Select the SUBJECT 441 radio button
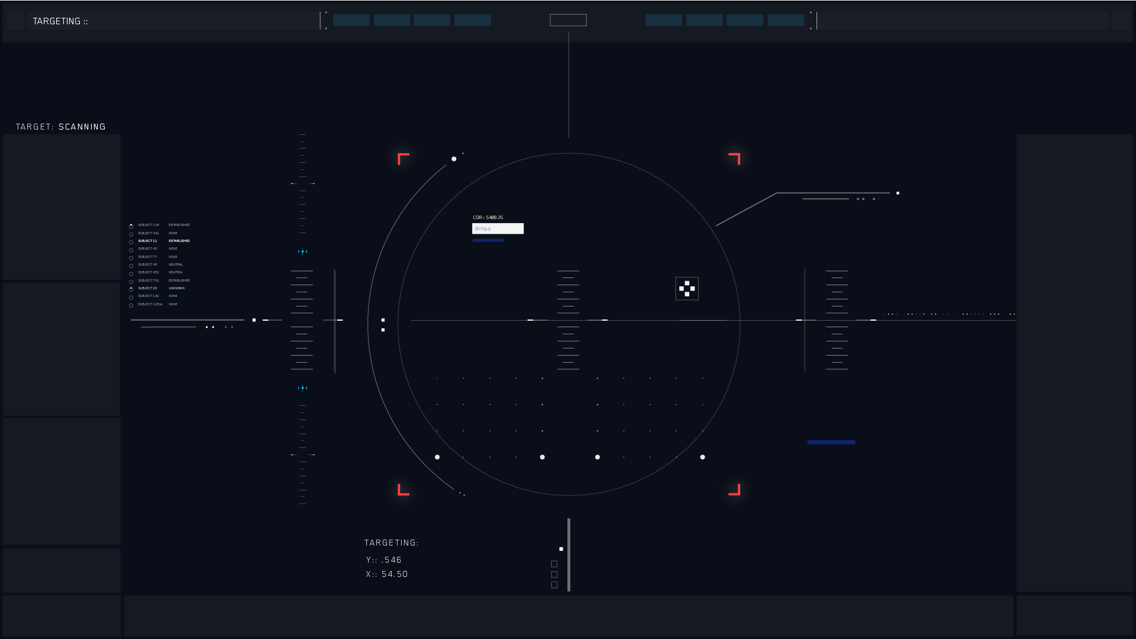The width and height of the screenshot is (1136, 639). coord(131,234)
